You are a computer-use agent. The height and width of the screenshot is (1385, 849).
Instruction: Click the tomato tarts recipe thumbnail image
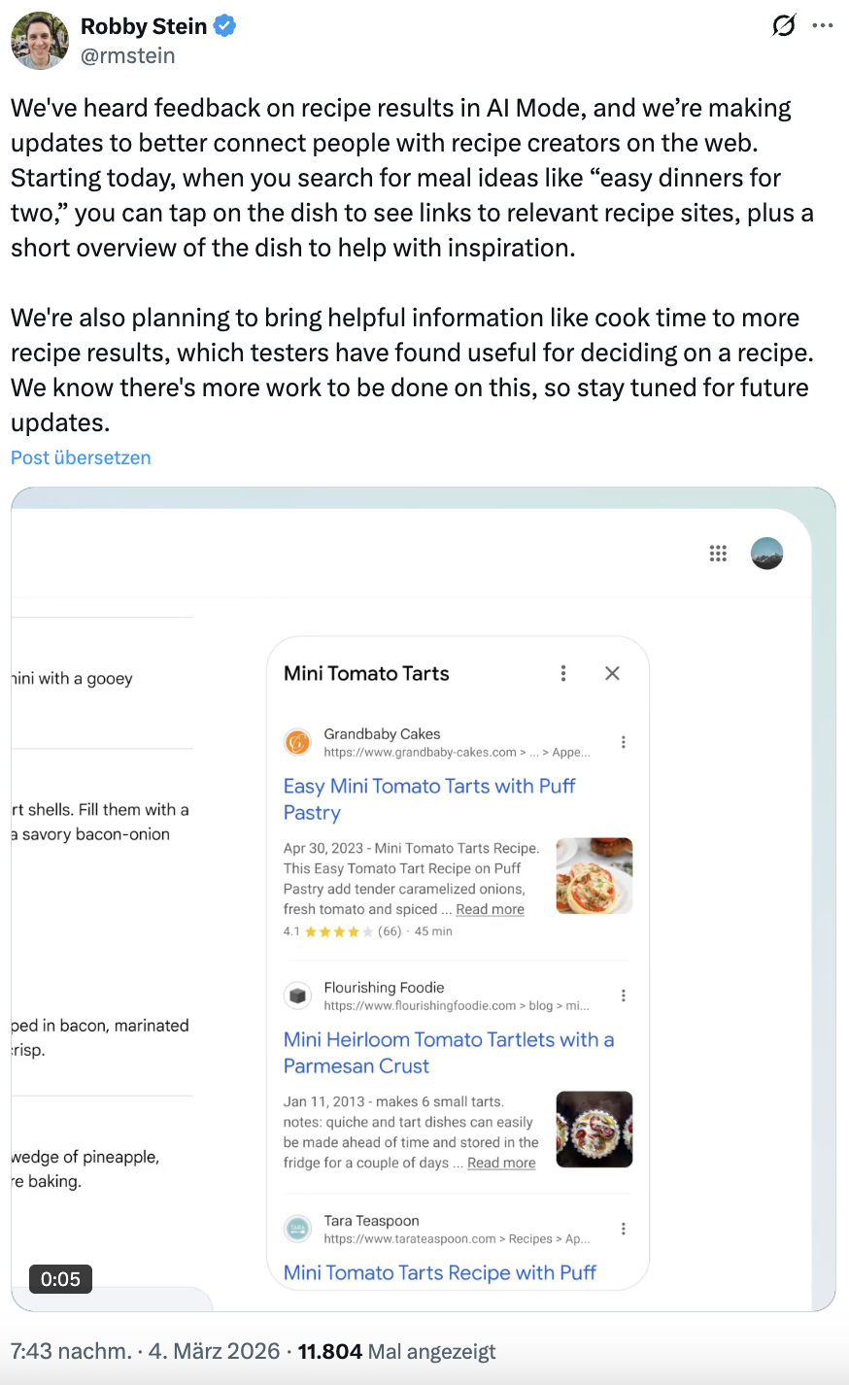tap(594, 875)
